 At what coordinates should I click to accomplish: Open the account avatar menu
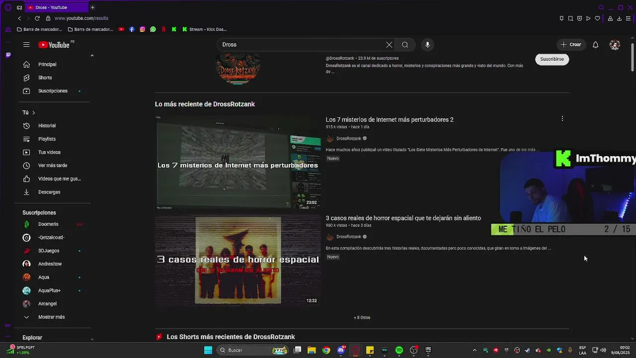[615, 45]
